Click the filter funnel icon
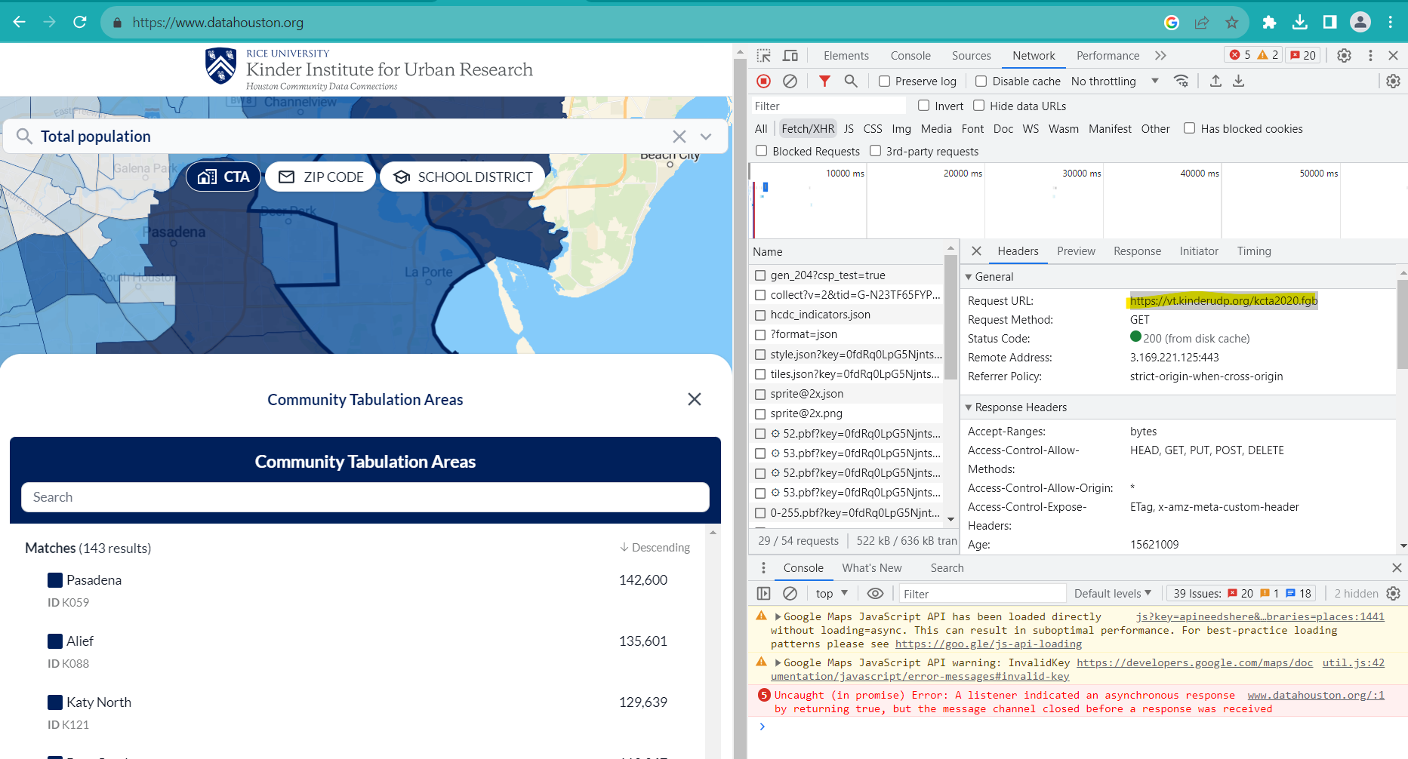Image resolution: width=1408 pixels, height=759 pixels. click(x=824, y=81)
